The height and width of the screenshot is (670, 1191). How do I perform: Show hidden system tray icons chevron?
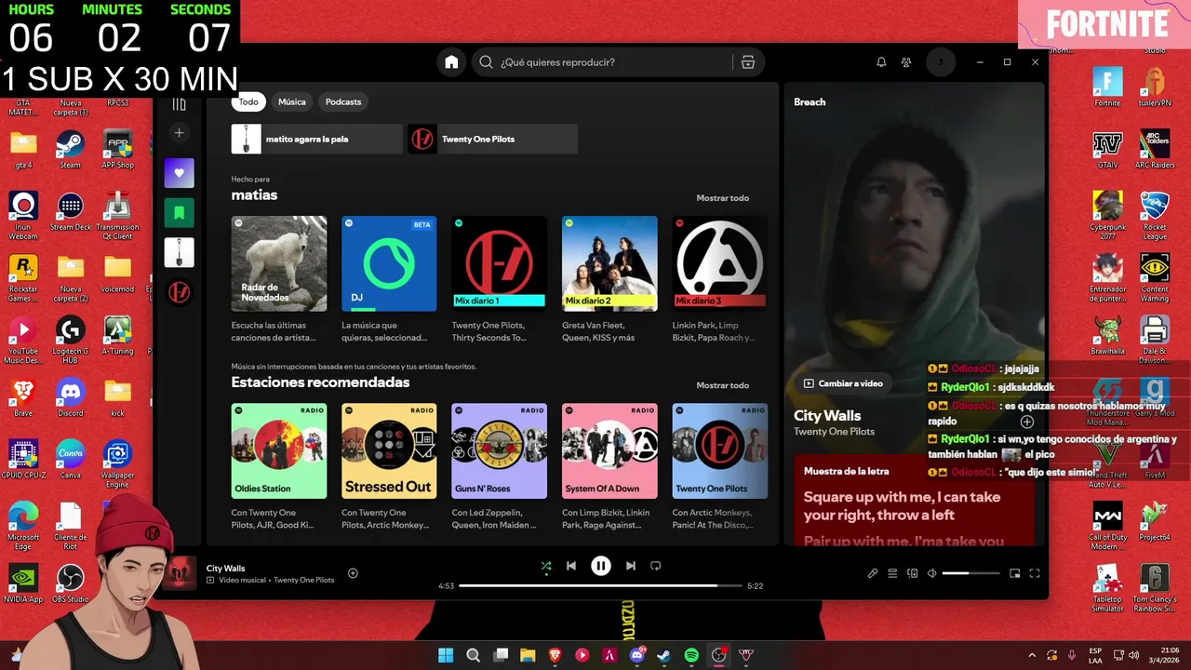[x=1031, y=655]
